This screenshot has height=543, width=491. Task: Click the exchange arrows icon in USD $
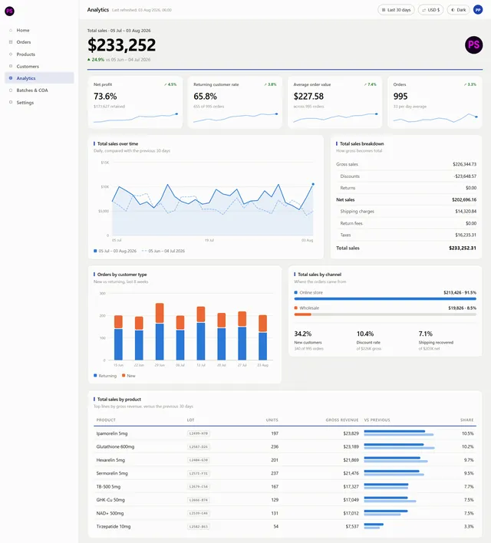[x=423, y=10]
